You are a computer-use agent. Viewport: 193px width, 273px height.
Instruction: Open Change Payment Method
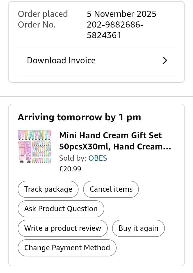[x=67, y=248]
